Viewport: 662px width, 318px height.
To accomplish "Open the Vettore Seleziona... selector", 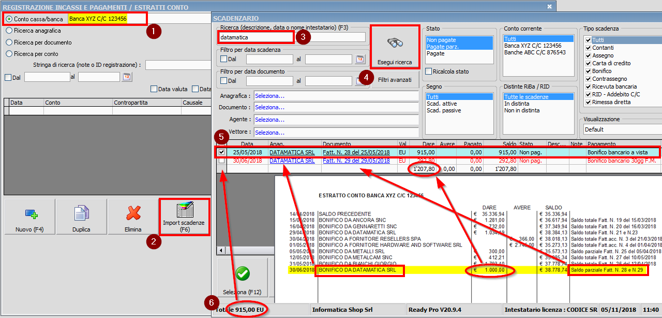I will point(336,132).
